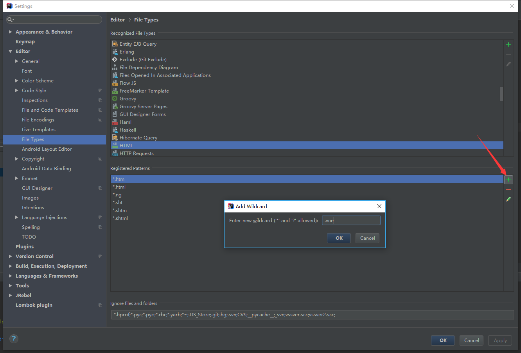521x353 pixels.
Task: Click the Exclude (Git Exclude) diamond icon
Action: pos(115,59)
